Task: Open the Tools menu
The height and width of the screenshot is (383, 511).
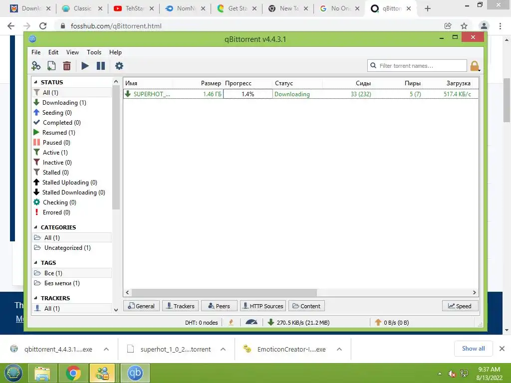Action: (94, 52)
